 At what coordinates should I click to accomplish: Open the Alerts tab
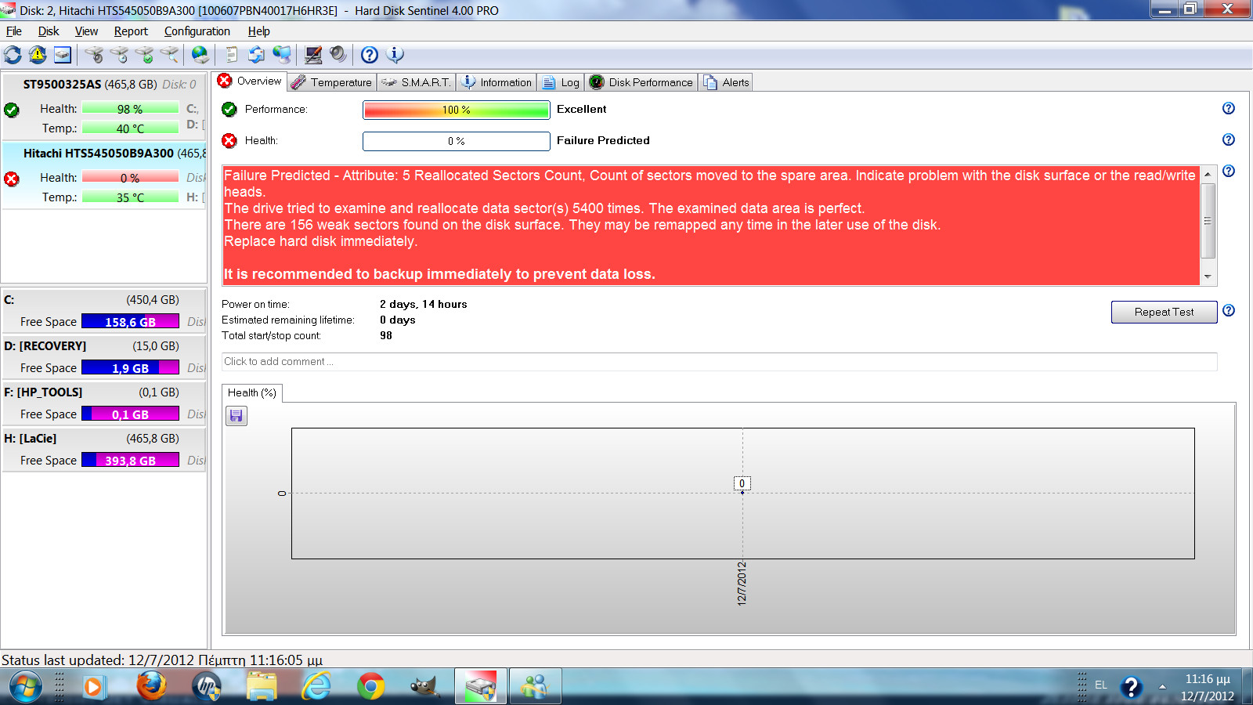tap(726, 82)
